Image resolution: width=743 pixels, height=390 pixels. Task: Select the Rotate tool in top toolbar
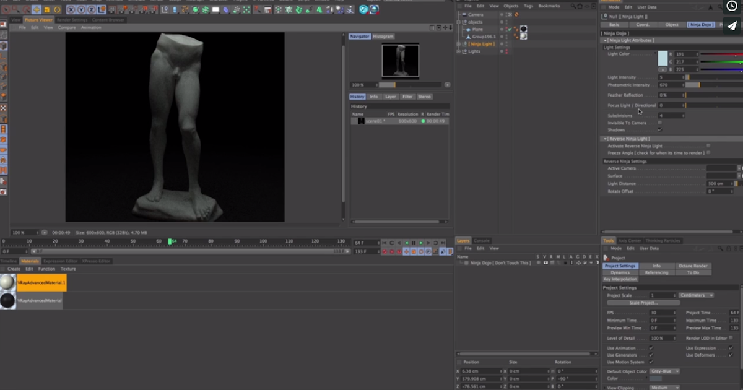[x=57, y=10]
